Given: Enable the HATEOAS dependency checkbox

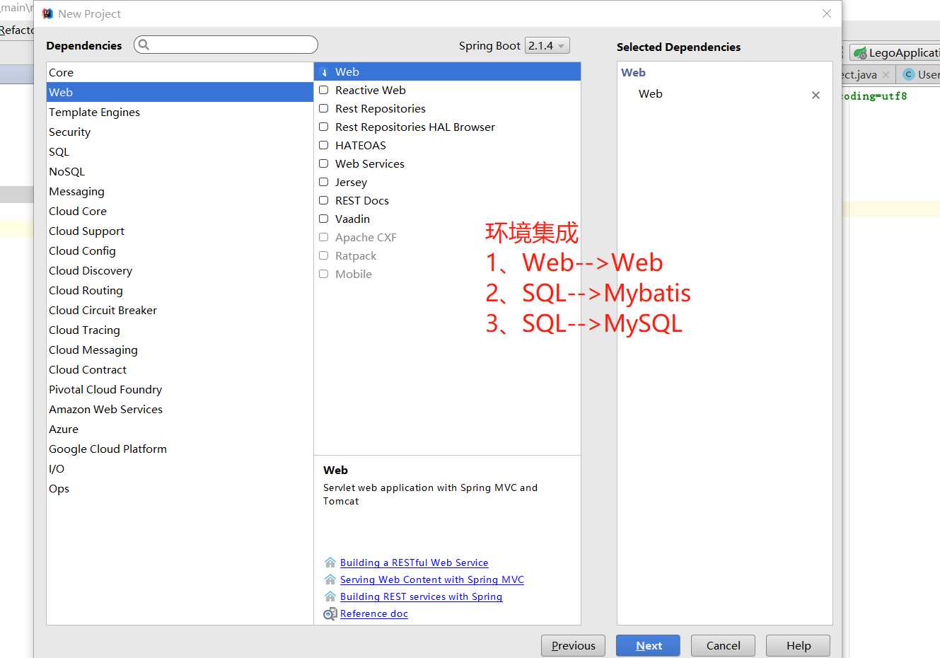Looking at the screenshot, I should pos(323,145).
